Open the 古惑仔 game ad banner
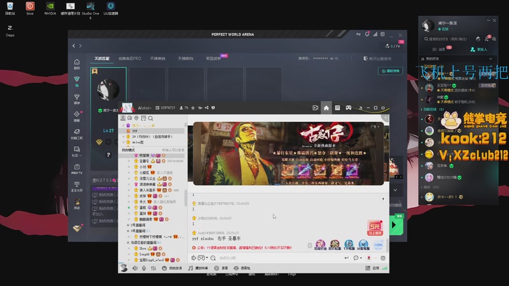The height and width of the screenshot is (286, 509). pos(288,154)
